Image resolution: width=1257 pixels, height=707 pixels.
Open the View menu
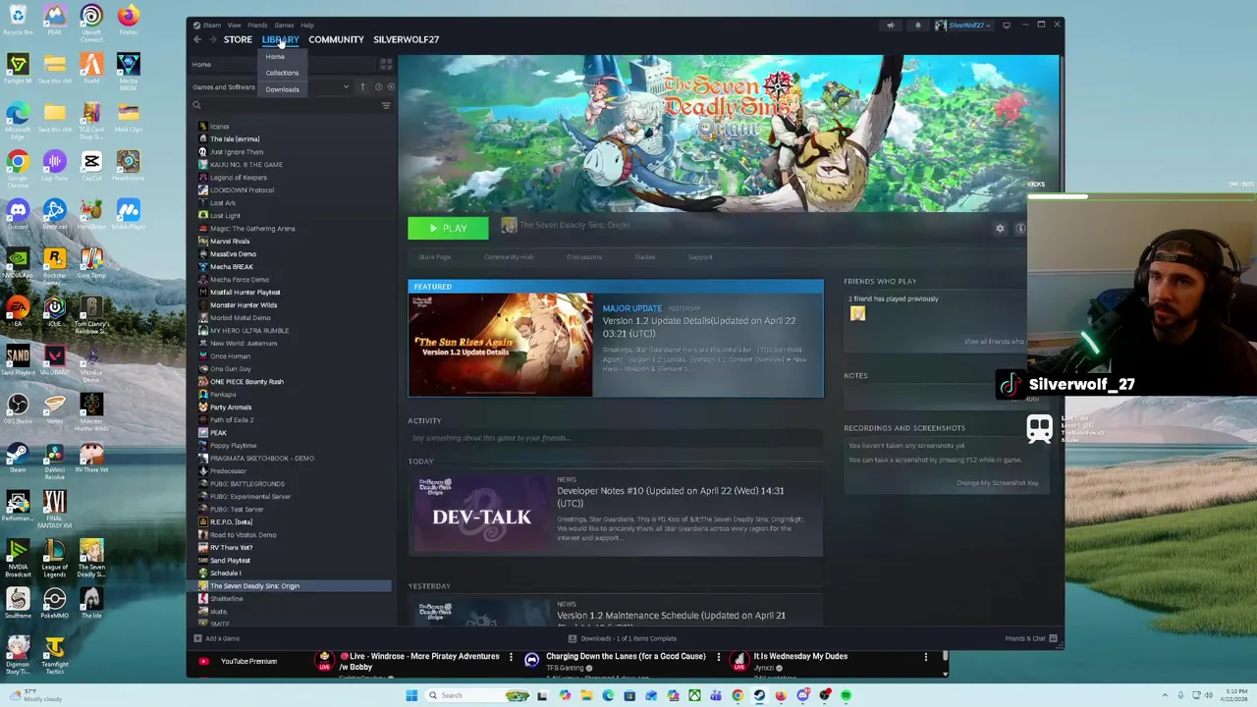(x=234, y=25)
